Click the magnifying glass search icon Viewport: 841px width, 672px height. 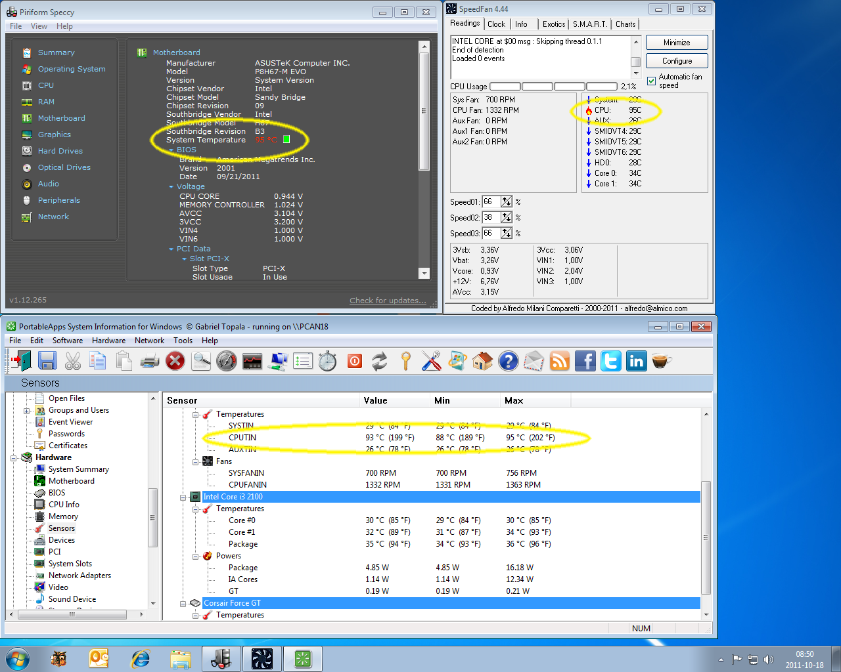(201, 361)
